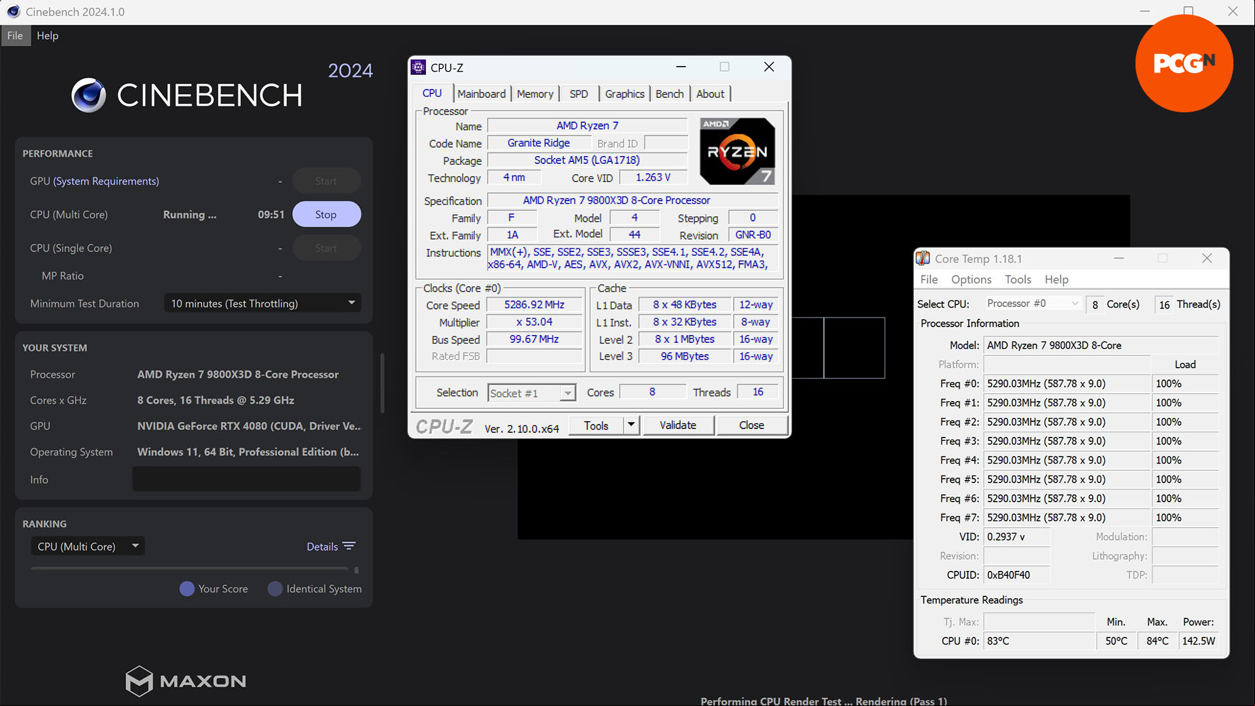Click the CPU-Z Tools button
Viewport: 1255px width, 706px height.
[596, 425]
